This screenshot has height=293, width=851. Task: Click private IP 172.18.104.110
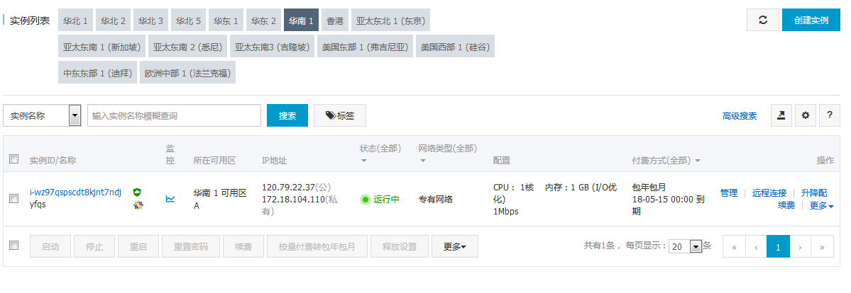[x=293, y=200]
